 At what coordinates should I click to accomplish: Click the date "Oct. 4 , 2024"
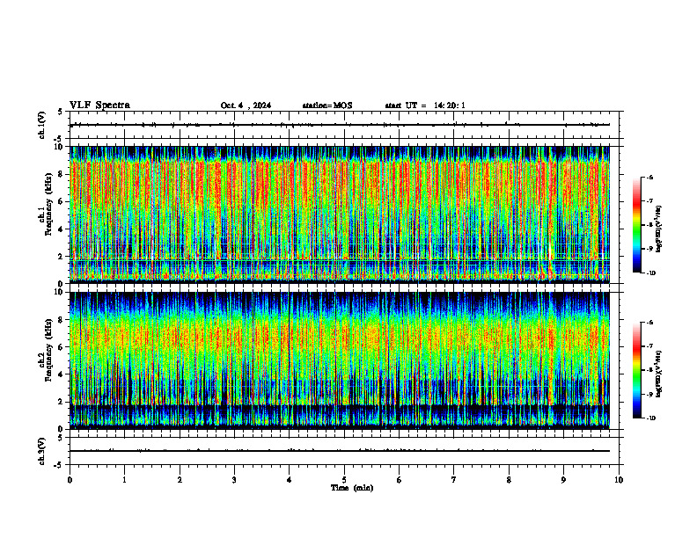(x=246, y=105)
